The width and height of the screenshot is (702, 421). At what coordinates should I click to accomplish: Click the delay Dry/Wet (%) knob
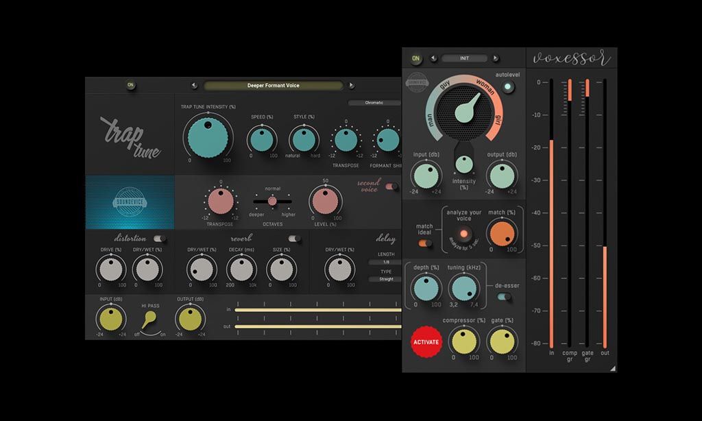point(340,269)
